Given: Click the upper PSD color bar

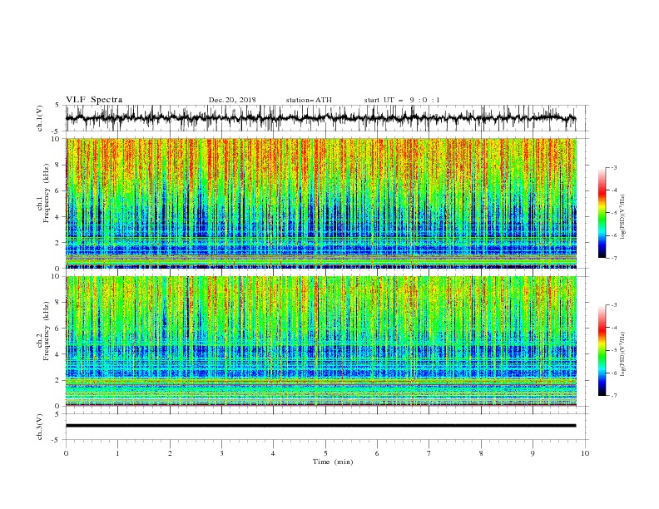Looking at the screenshot, I should pos(602,213).
